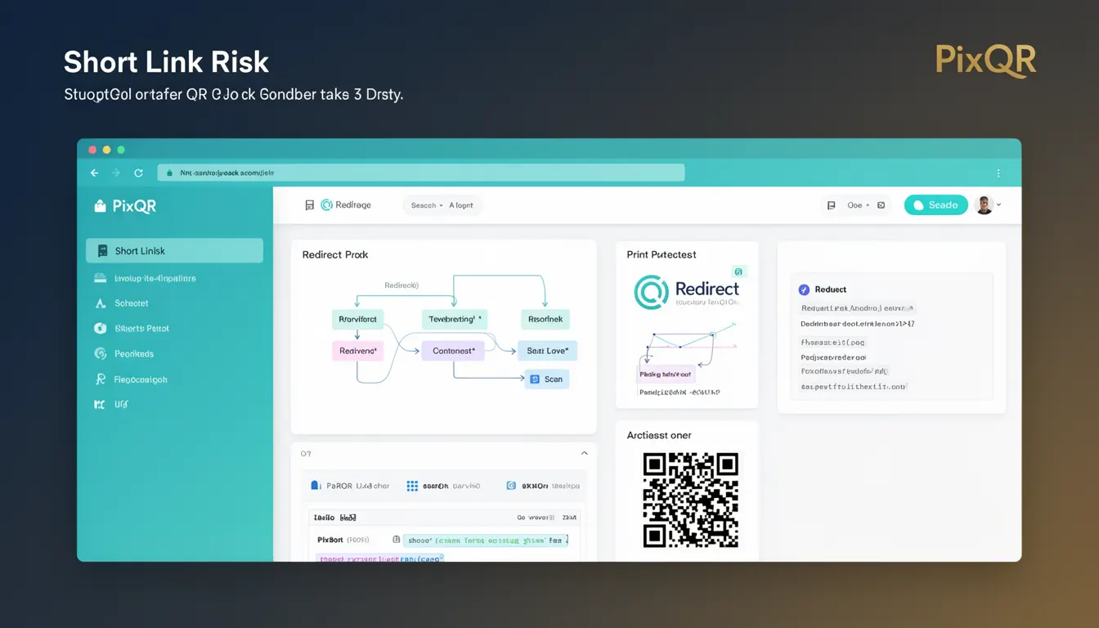The image size is (1099, 628).
Task: Click the Scan node in the diagram
Action: pyautogui.click(x=546, y=379)
